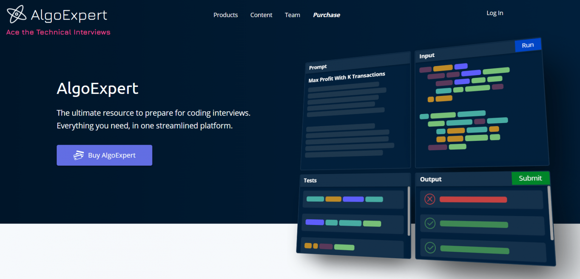The height and width of the screenshot is (279, 580).
Task: Open the Products menu
Action: (x=225, y=15)
